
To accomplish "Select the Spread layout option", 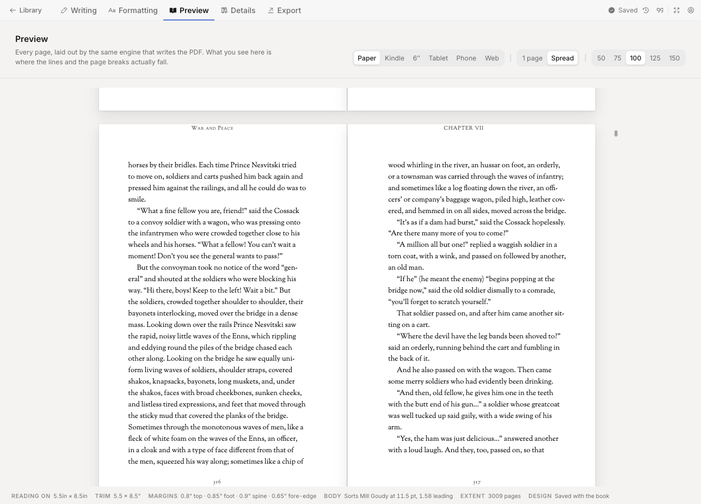I will point(562,58).
